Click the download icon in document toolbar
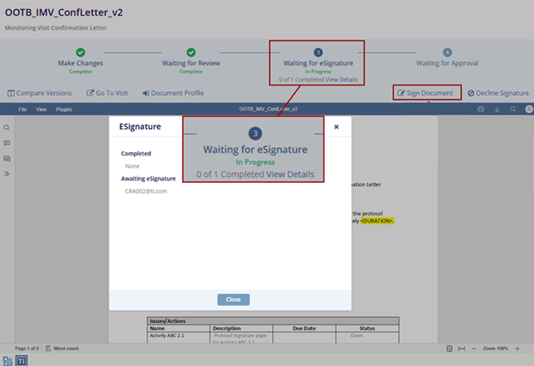This screenshot has width=534, height=366. click(x=497, y=109)
